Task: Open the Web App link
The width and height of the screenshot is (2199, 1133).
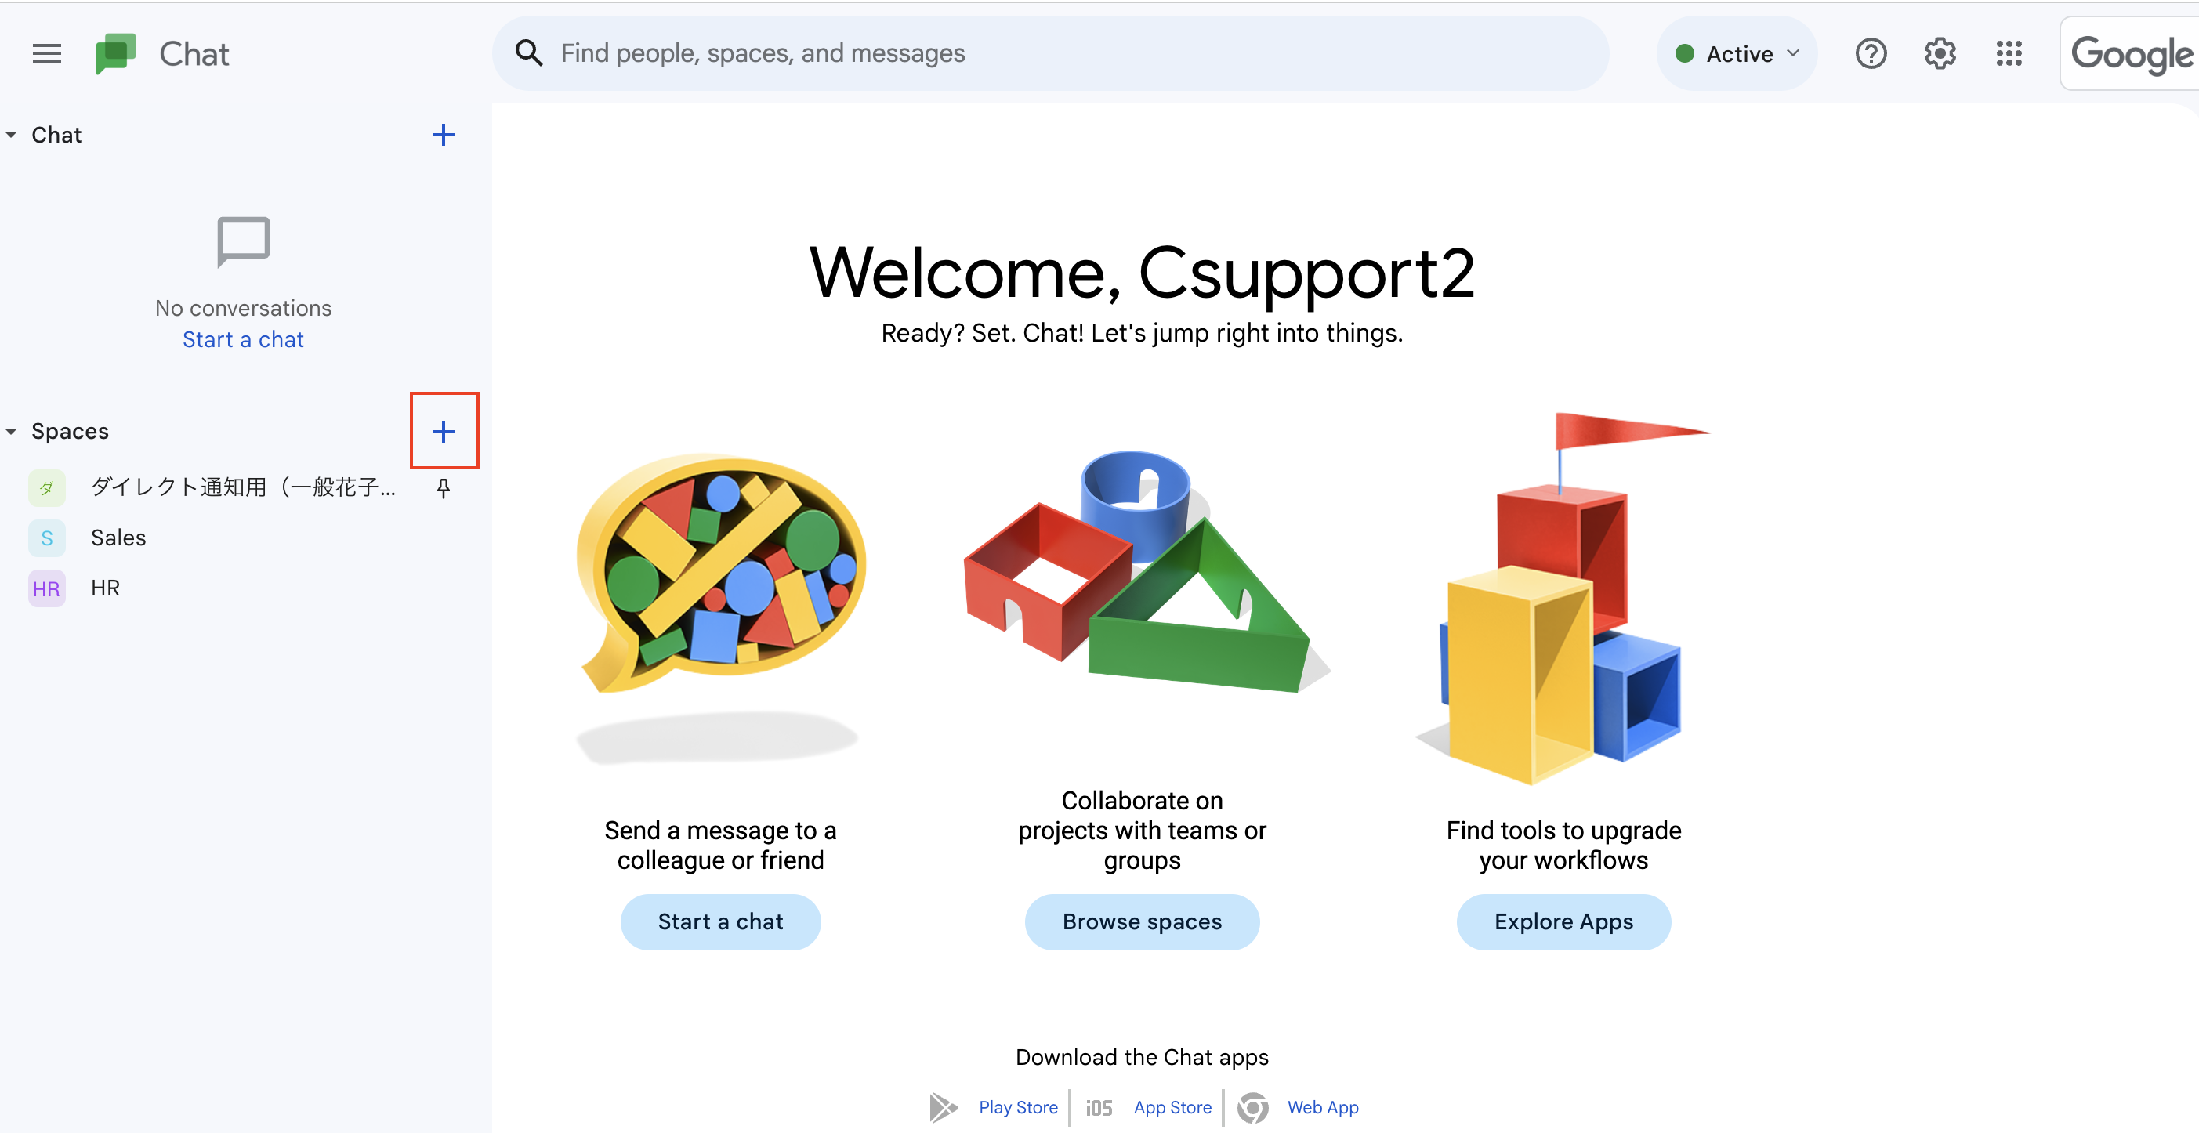Action: point(1322,1106)
